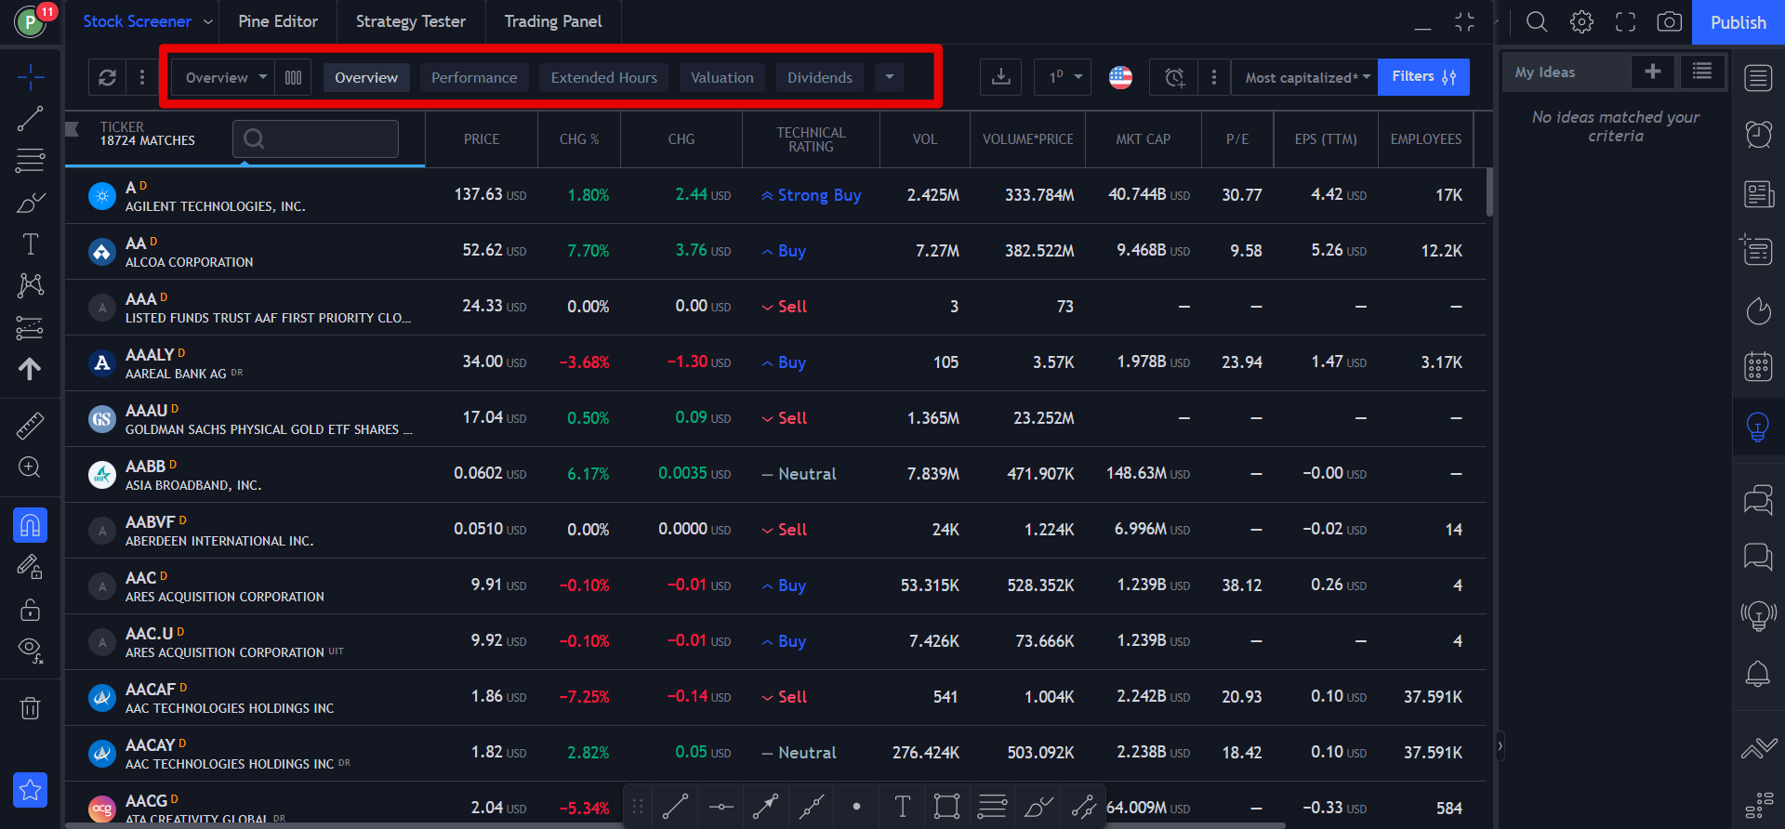
Task: Expand the Overview column set dropdown
Action: (x=225, y=77)
